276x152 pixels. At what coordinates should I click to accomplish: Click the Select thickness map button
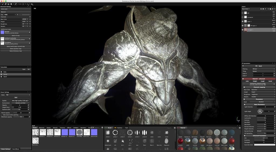coord(16,51)
